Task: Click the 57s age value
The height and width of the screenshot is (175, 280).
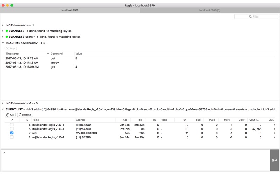Action: (127, 133)
